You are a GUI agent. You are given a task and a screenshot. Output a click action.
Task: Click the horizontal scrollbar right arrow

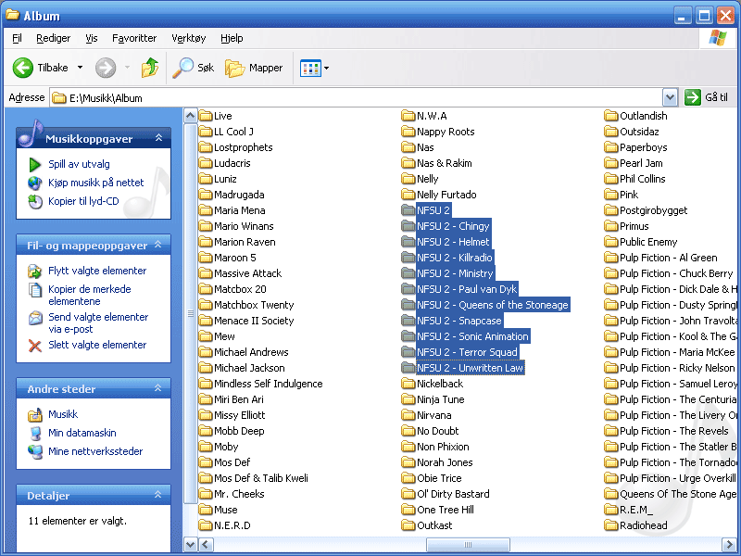[x=728, y=545]
